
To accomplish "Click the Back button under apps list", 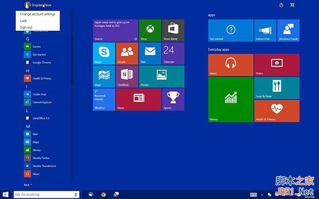I will [28, 185].
